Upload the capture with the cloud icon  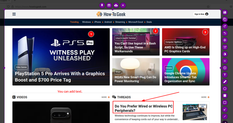(x=116, y=5)
